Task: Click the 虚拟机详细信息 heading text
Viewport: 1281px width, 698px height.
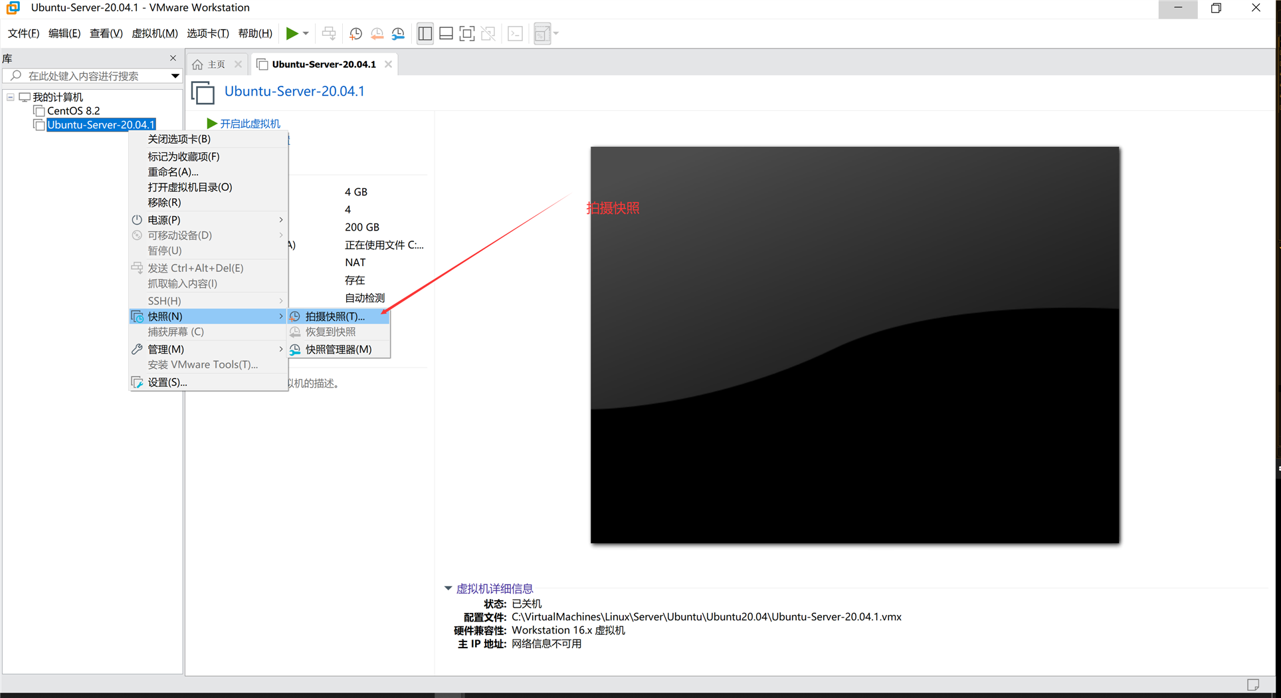Action: click(494, 588)
